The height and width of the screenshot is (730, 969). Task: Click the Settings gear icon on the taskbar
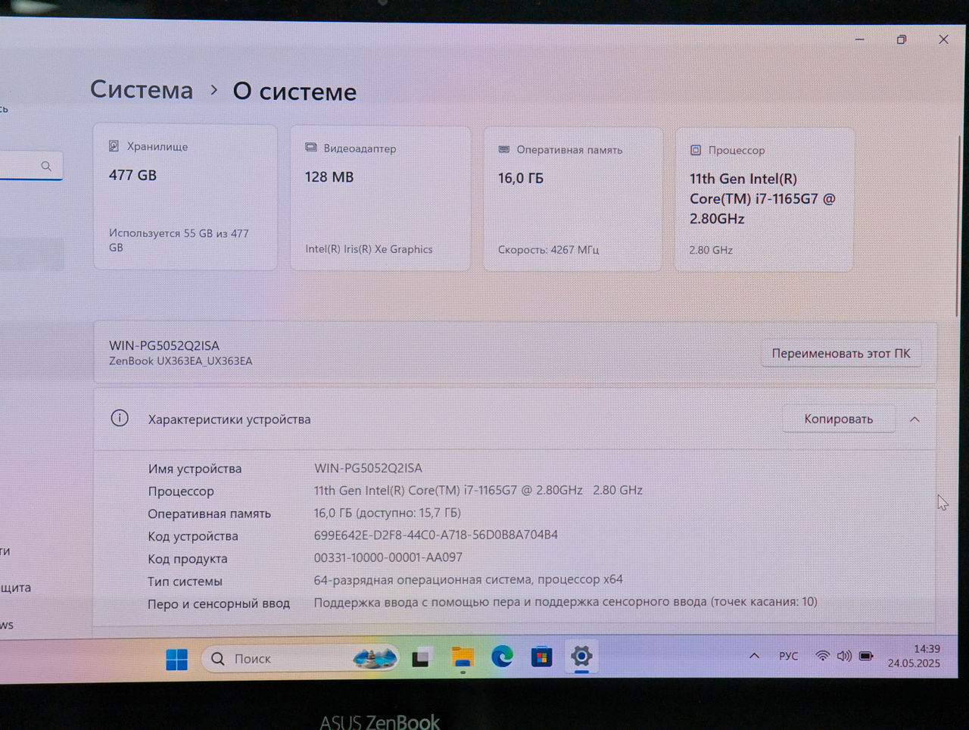pos(581,657)
